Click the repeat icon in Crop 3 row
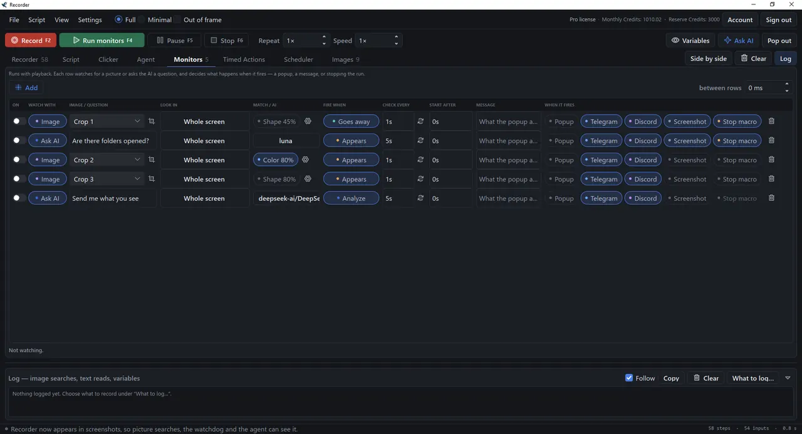The width and height of the screenshot is (802, 434). (420, 179)
